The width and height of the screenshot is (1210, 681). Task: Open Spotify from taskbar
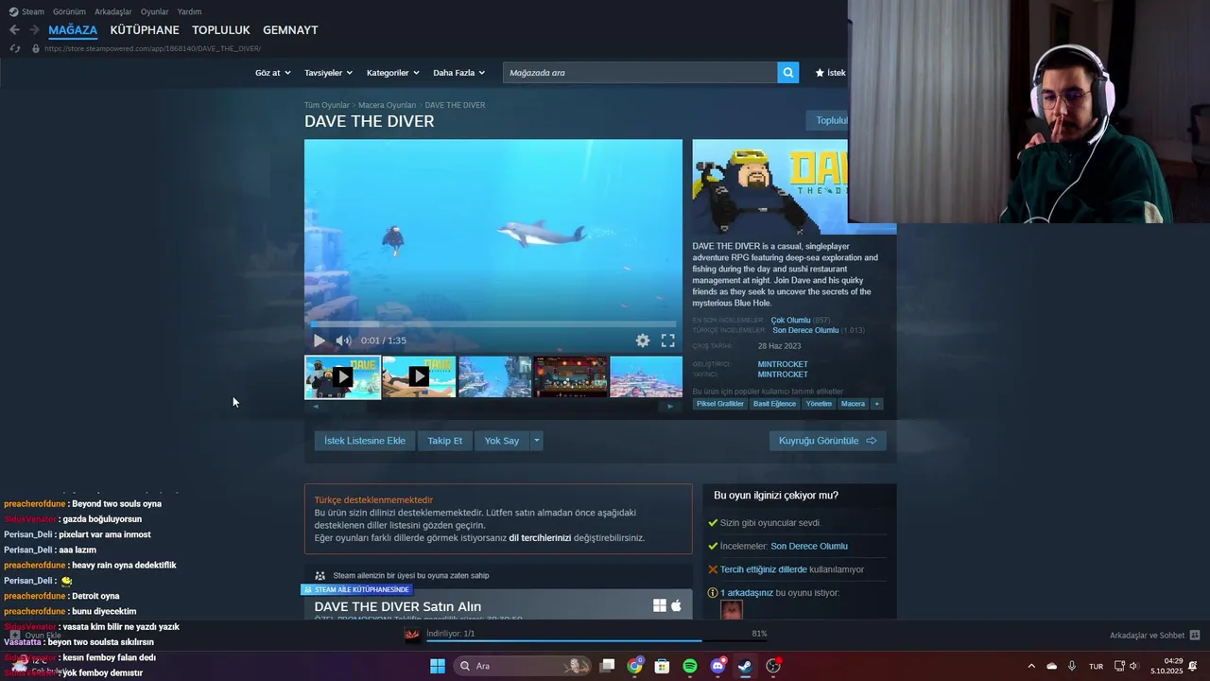690,666
